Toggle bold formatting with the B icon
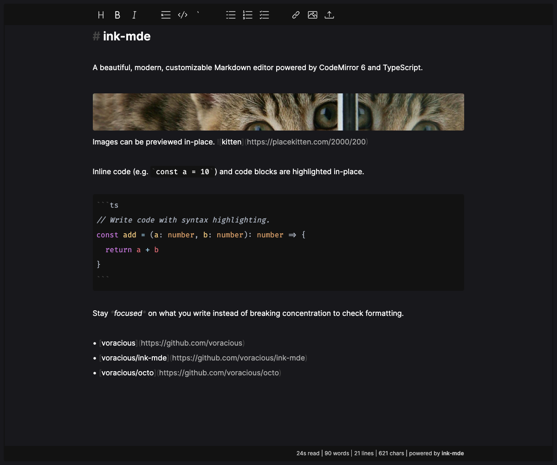 (x=117, y=15)
